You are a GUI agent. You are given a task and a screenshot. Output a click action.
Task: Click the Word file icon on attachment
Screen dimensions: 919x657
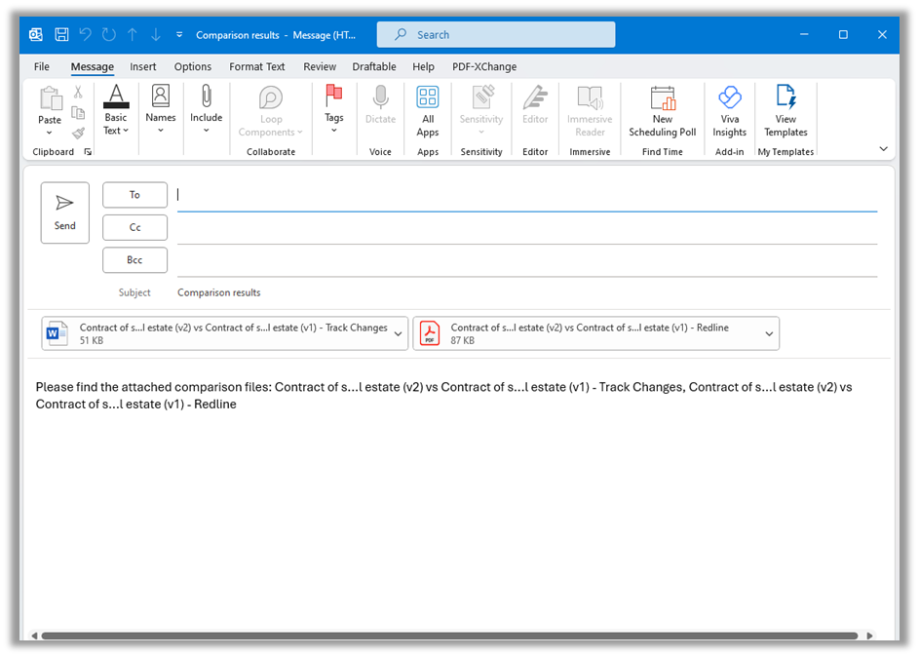tap(57, 333)
